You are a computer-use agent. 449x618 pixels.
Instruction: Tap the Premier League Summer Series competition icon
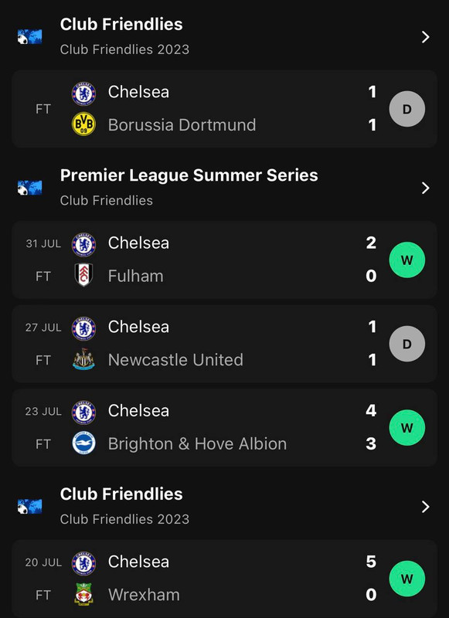(x=29, y=188)
